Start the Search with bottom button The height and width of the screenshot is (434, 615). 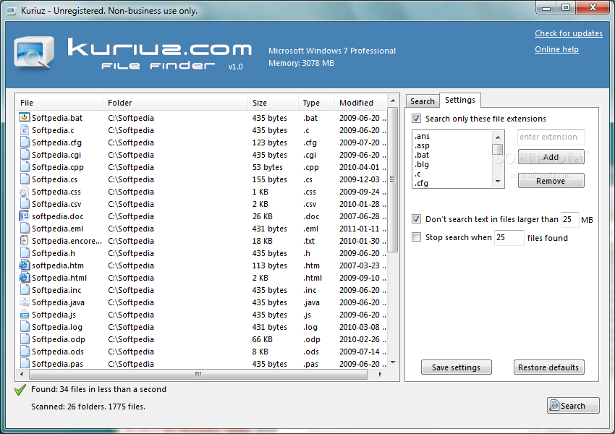573,406
